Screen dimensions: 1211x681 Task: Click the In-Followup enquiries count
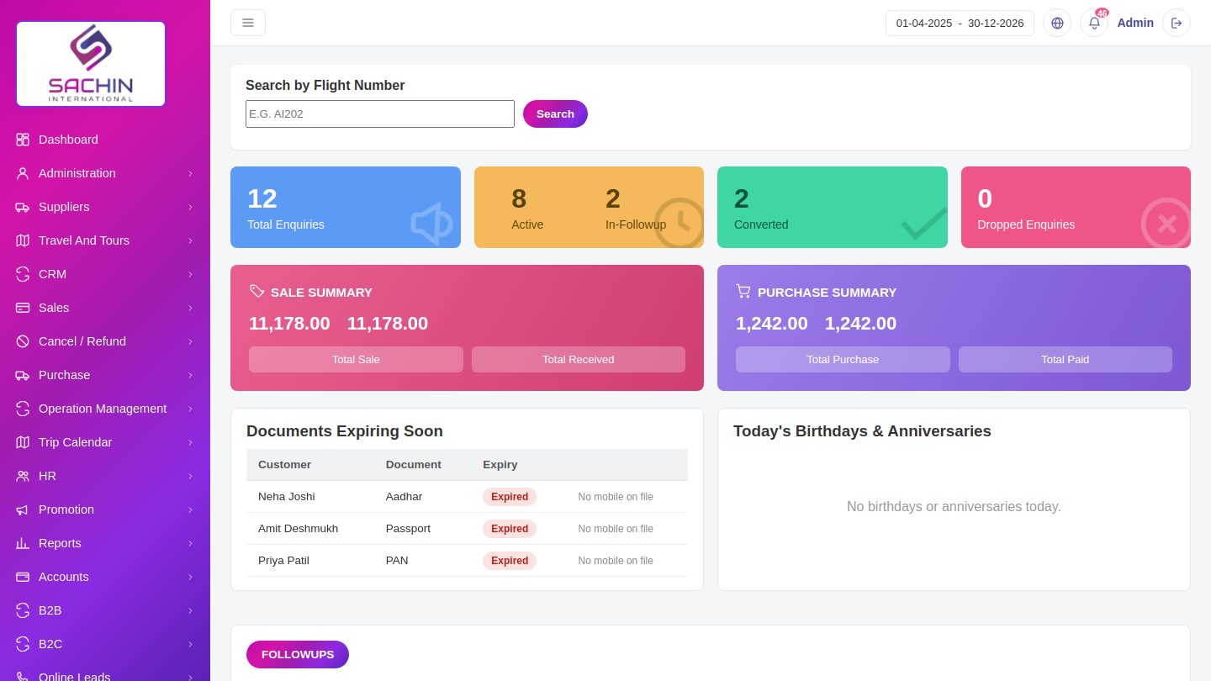click(x=613, y=198)
